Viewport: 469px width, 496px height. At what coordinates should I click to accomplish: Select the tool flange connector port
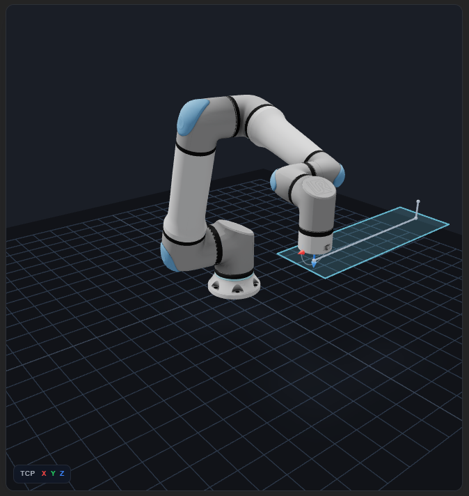328,247
